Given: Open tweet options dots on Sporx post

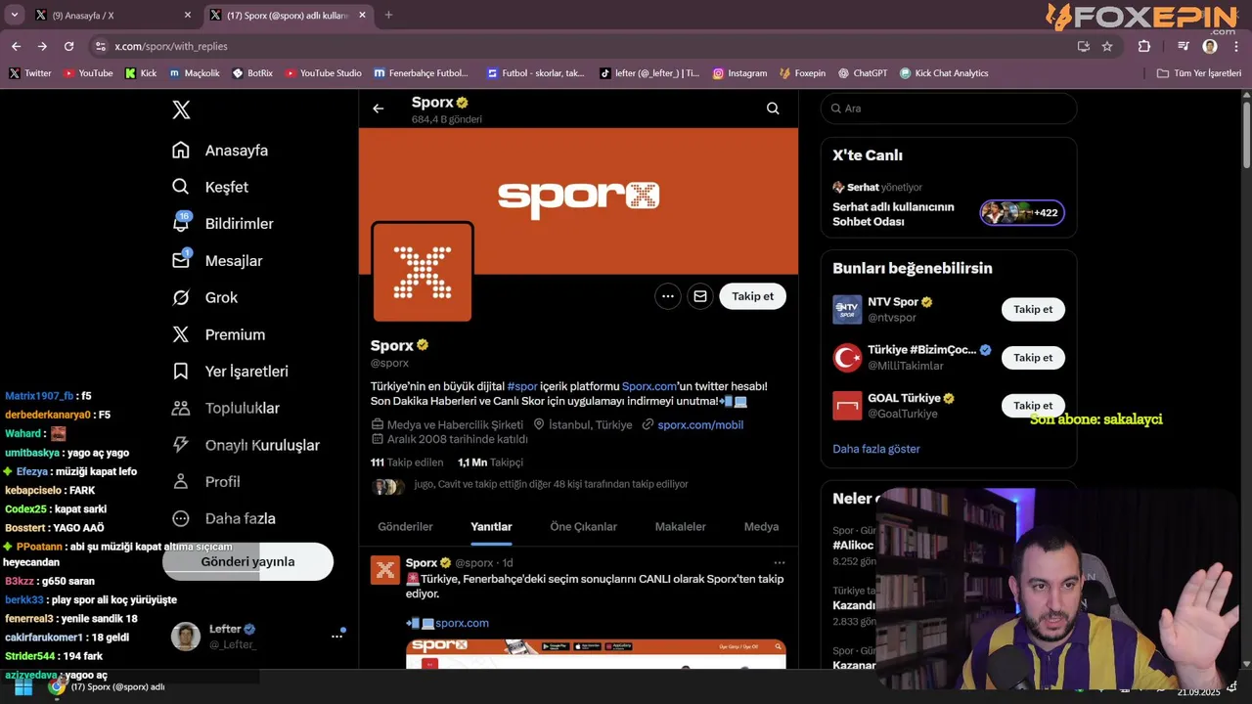Looking at the screenshot, I should tap(780, 563).
